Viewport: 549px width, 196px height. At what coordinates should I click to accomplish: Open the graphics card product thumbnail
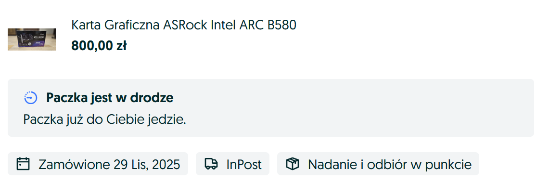(32, 39)
